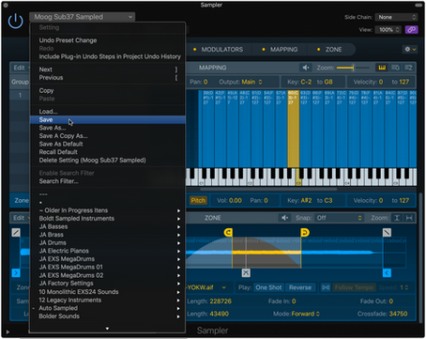Select Next setting menu item
The height and width of the screenshot is (339, 426).
tap(108, 69)
